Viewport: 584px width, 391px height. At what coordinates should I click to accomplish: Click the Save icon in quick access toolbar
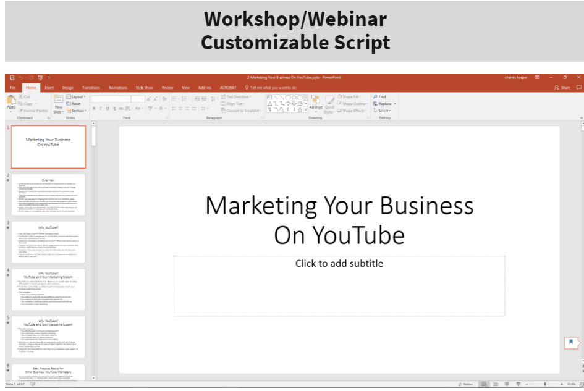[x=12, y=78]
